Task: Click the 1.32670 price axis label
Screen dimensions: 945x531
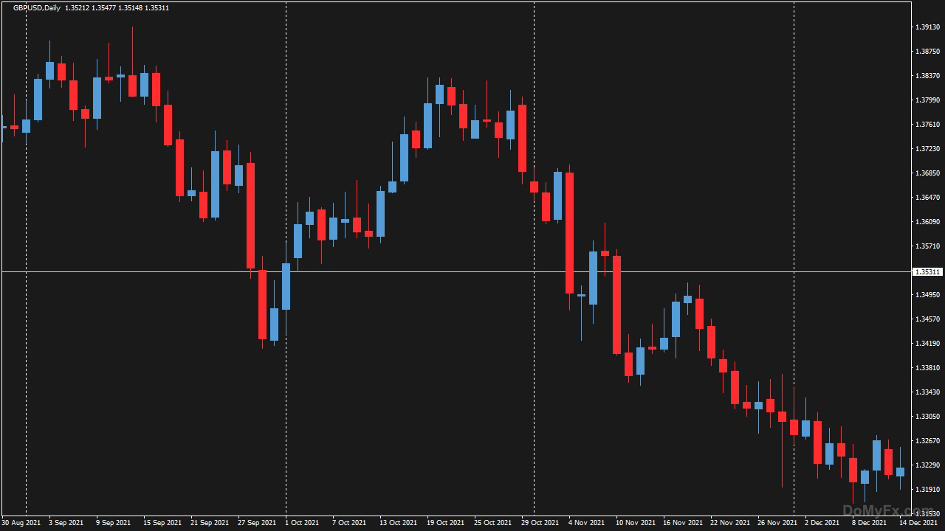Action: tap(927, 441)
